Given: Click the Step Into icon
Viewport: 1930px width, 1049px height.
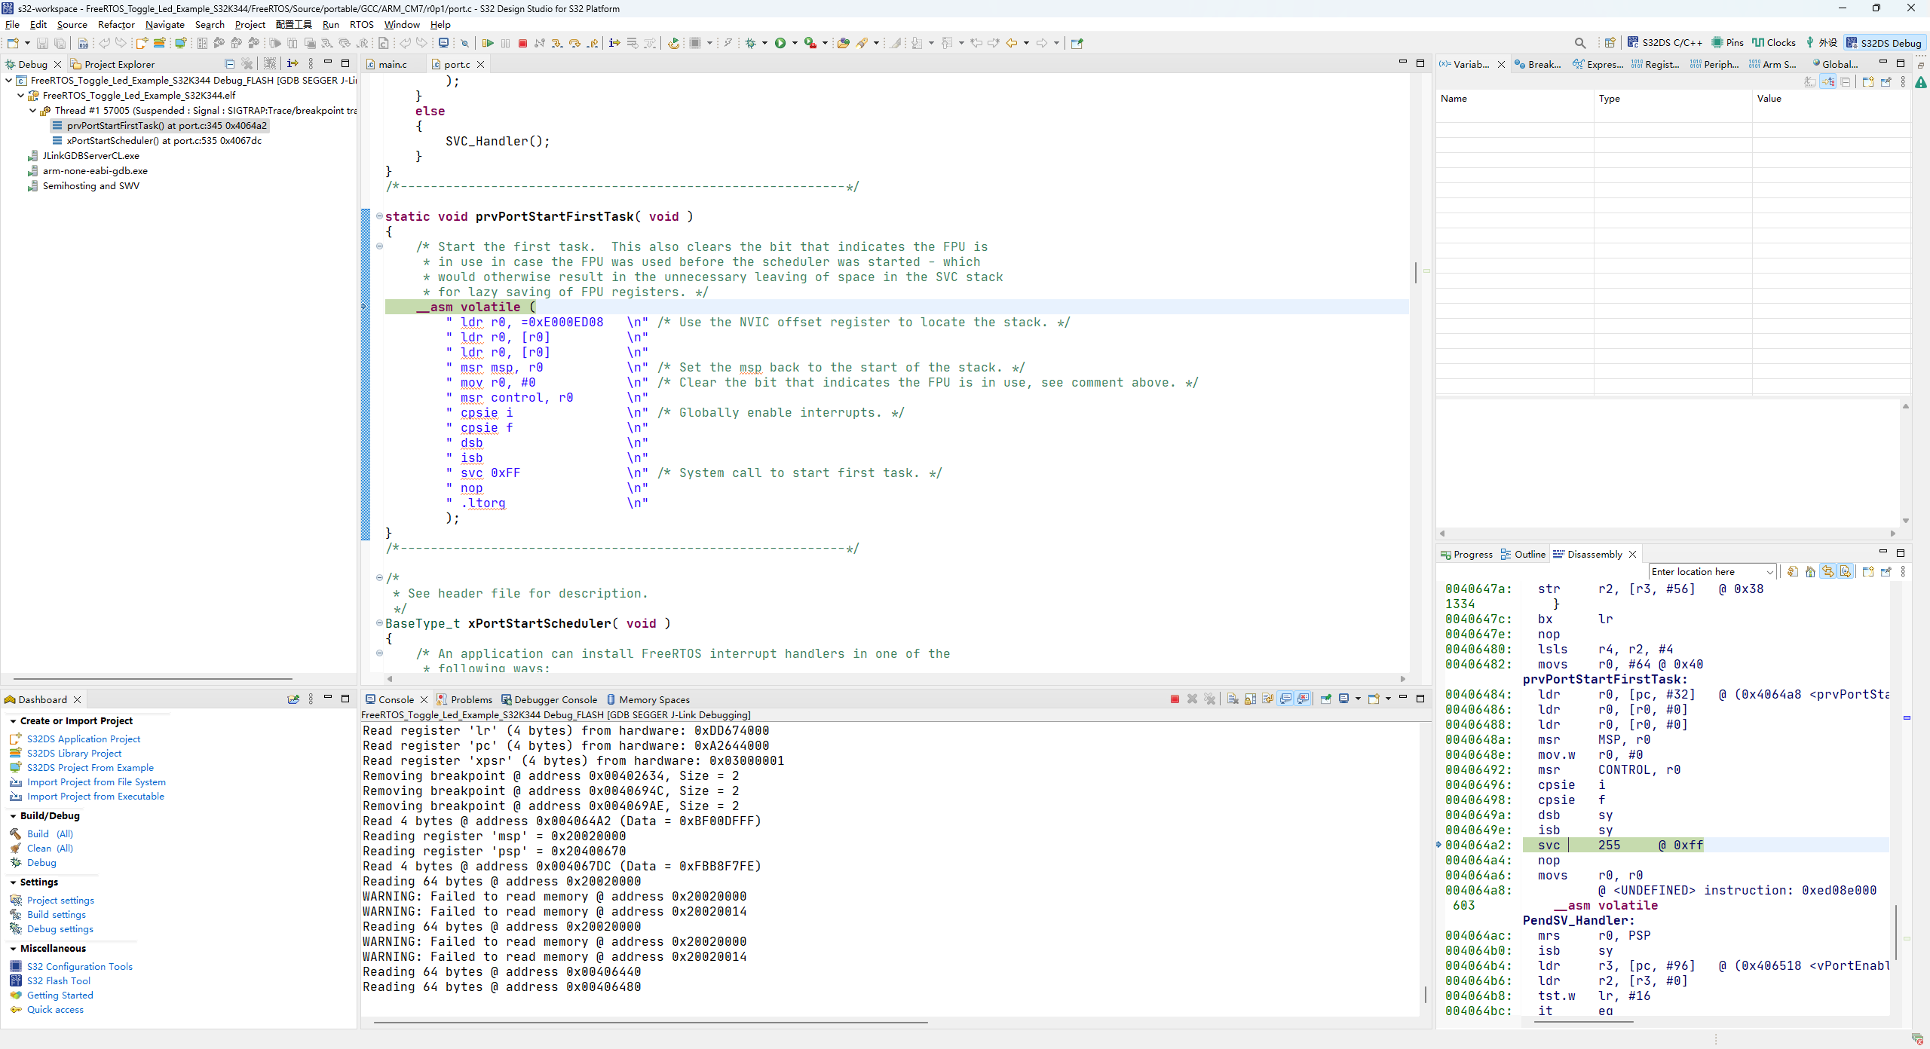Looking at the screenshot, I should click(557, 43).
